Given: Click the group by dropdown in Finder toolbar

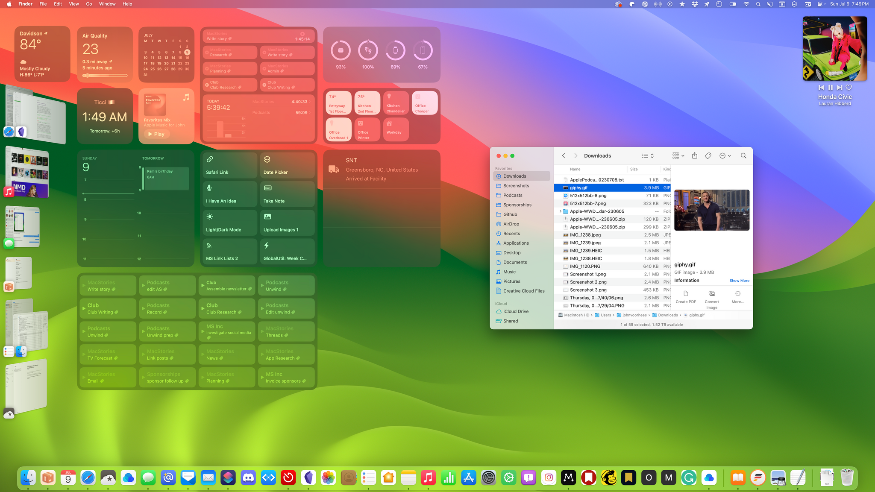Looking at the screenshot, I should 678,155.
